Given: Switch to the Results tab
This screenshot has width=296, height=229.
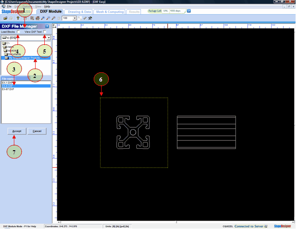Looking at the screenshot, I should [134, 12].
